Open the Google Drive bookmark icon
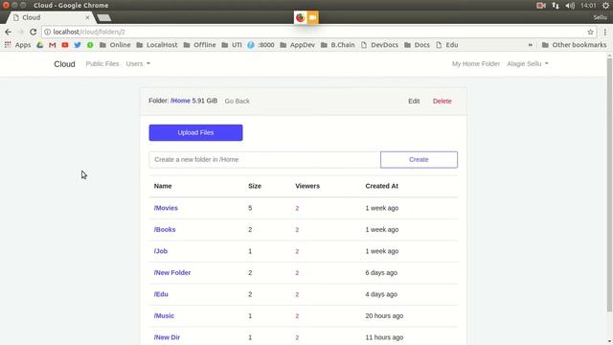 click(40, 45)
